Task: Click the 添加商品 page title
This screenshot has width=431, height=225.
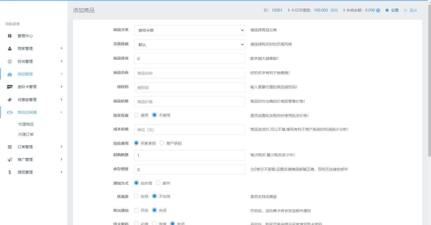Action: [x=84, y=11]
